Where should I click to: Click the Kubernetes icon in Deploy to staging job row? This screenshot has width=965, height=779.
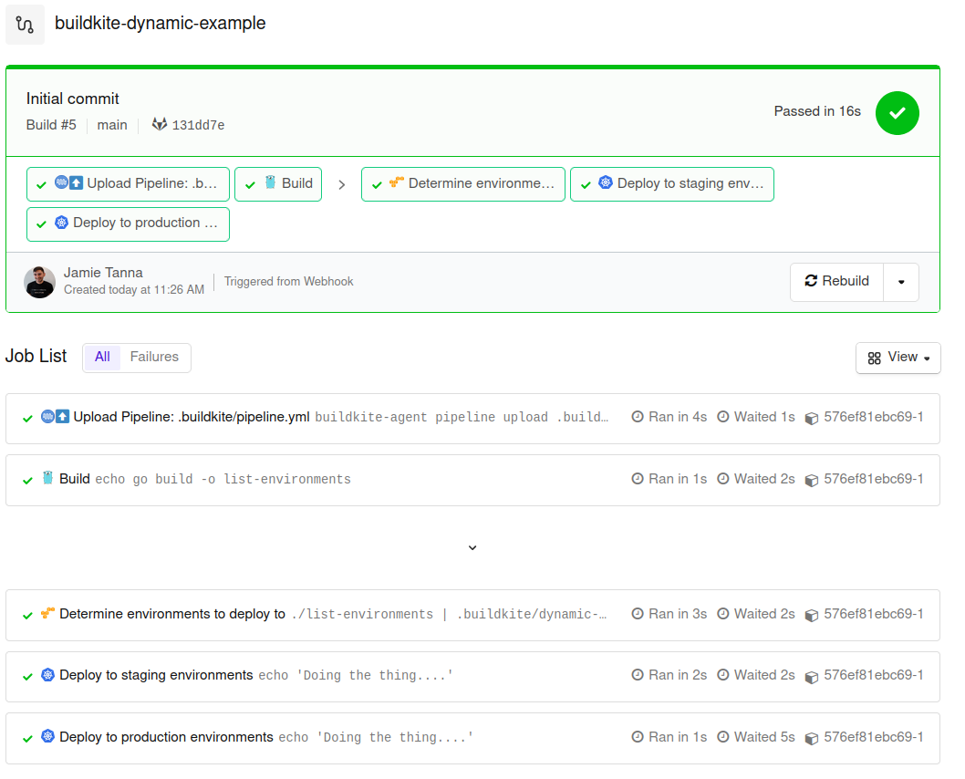tap(48, 674)
